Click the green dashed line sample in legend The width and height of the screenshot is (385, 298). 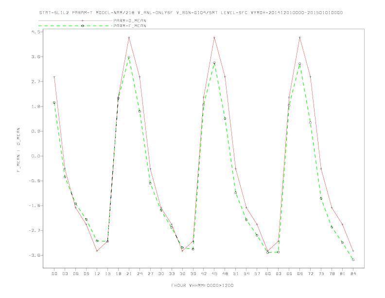(75, 26)
